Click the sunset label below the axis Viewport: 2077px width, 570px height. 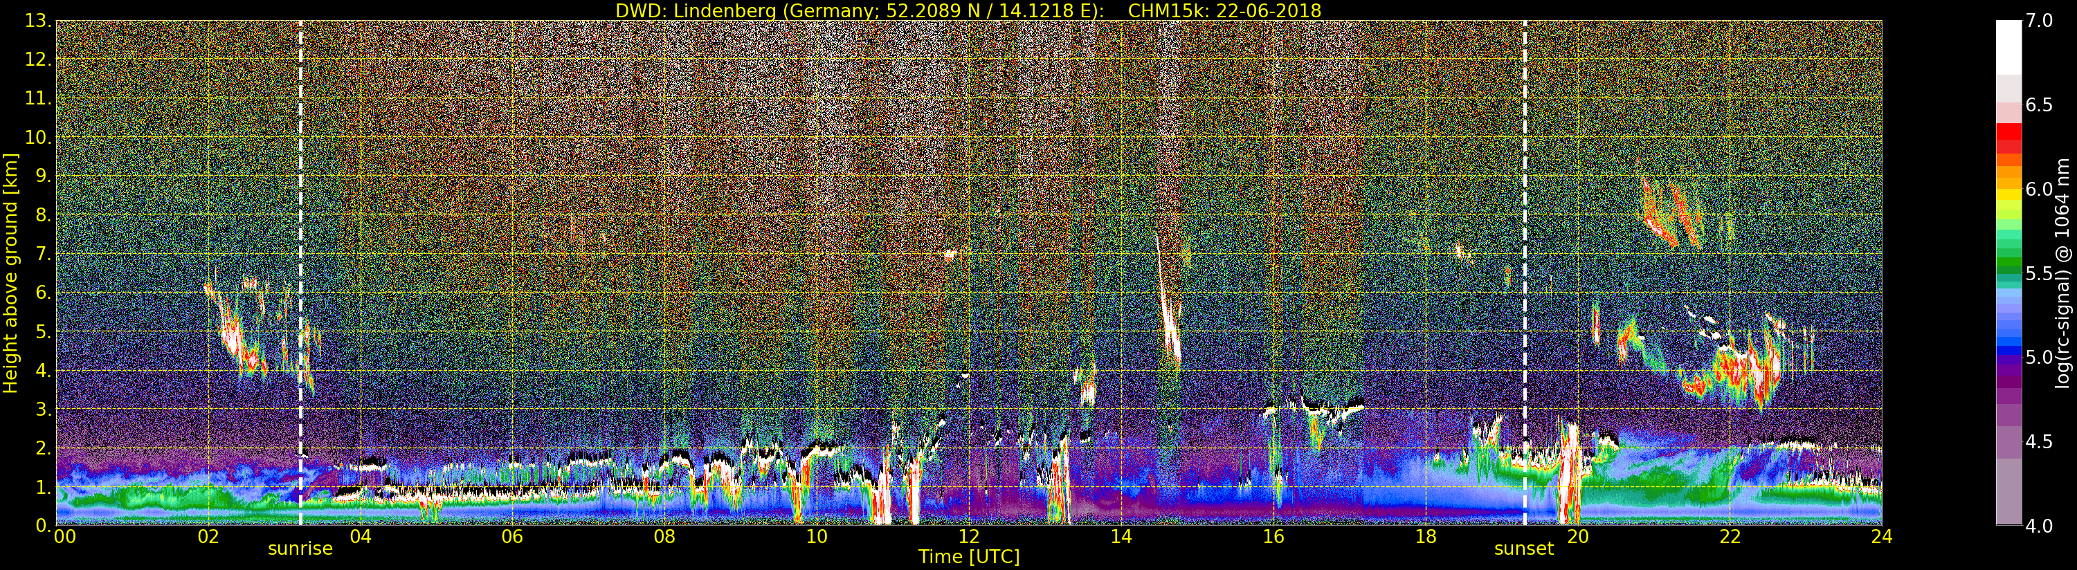(x=1524, y=549)
